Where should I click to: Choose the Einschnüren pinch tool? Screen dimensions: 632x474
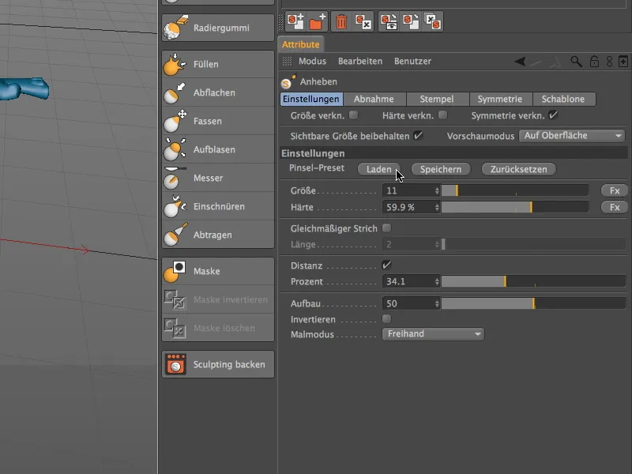click(218, 206)
